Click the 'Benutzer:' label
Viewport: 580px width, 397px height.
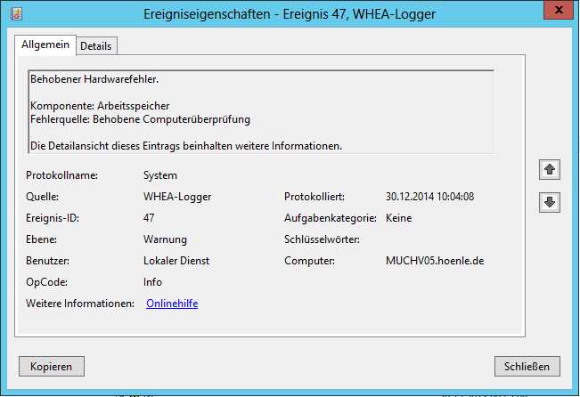[47, 261]
